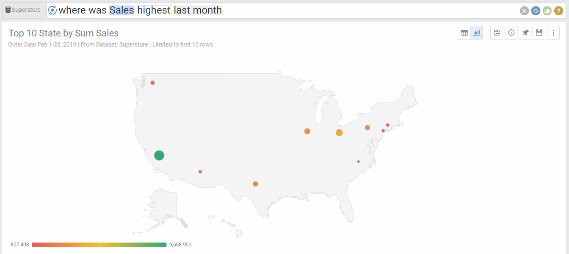
Task: Open the more options vertical dots menu
Action: click(553, 33)
